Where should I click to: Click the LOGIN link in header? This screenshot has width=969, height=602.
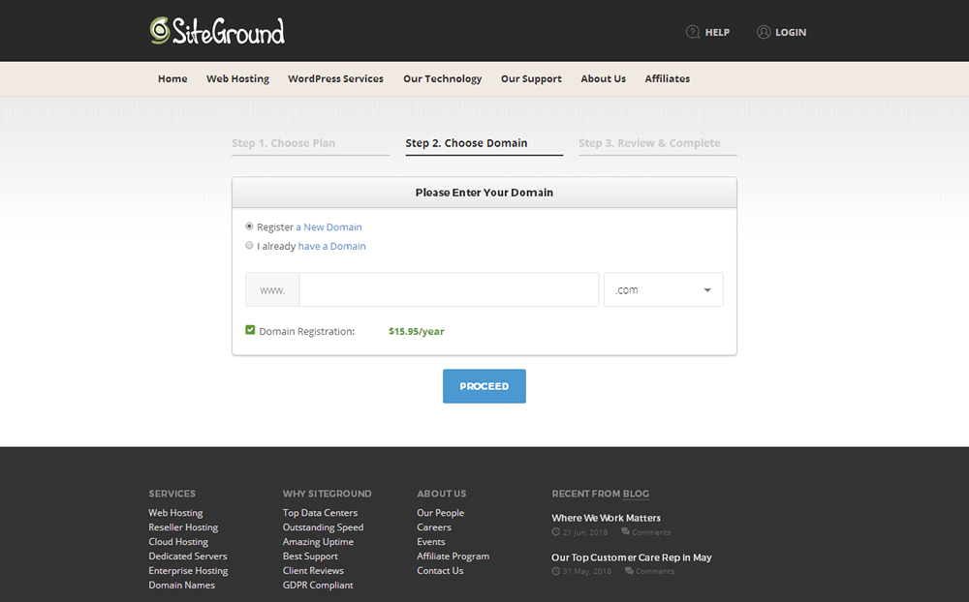tap(791, 32)
